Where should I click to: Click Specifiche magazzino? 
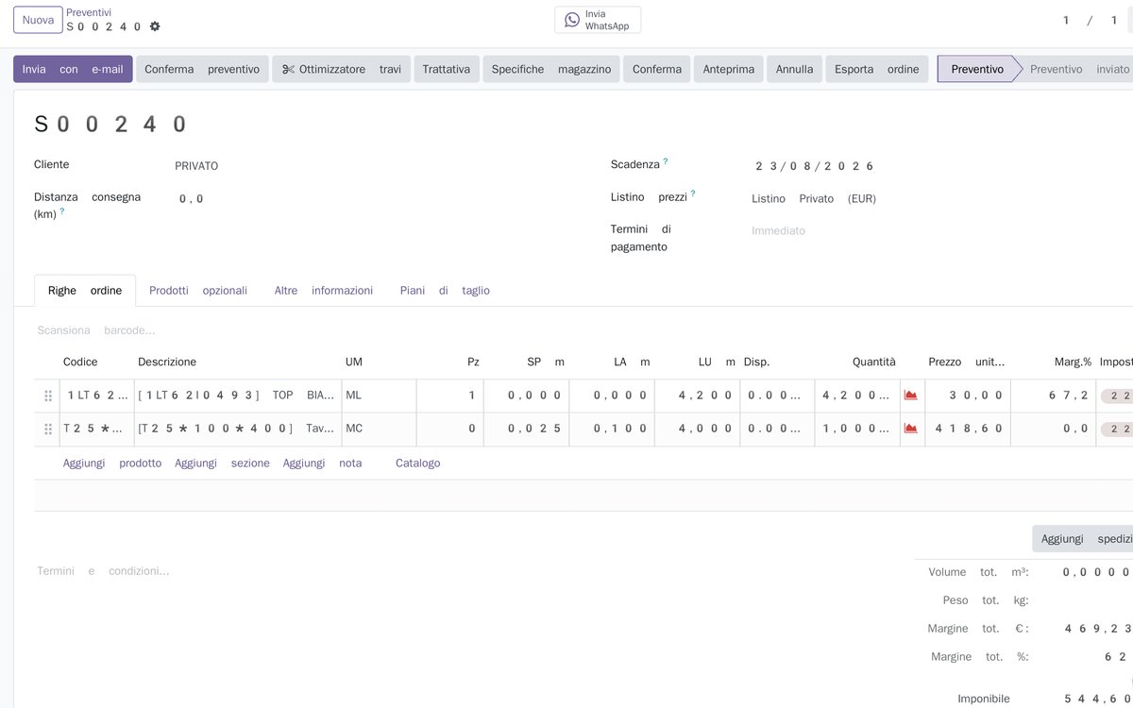tap(551, 69)
